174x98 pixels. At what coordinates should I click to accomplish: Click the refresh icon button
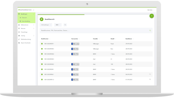pyautogui.click(x=65, y=25)
